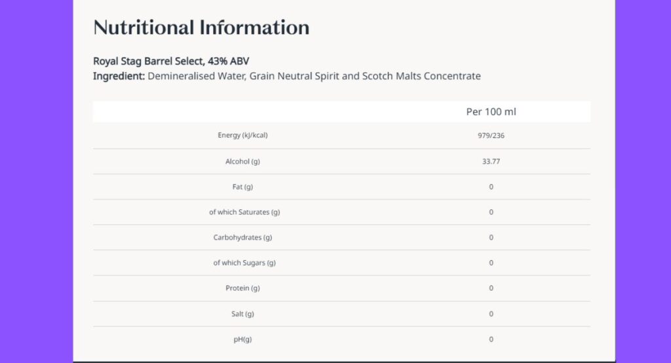Click the 979/236 energy value
This screenshot has height=363, width=671.
491,135
